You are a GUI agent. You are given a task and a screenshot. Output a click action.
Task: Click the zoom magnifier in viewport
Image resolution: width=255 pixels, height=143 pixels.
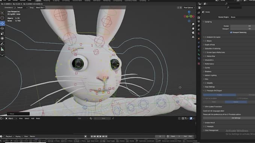[193, 24]
